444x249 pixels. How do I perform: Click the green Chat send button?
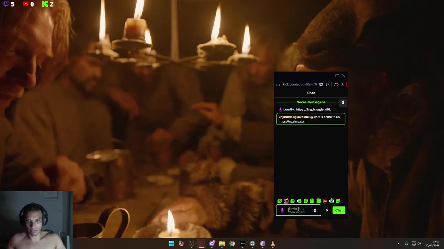(339, 210)
